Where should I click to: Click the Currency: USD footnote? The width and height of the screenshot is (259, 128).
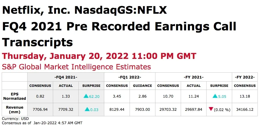click(x=15, y=119)
